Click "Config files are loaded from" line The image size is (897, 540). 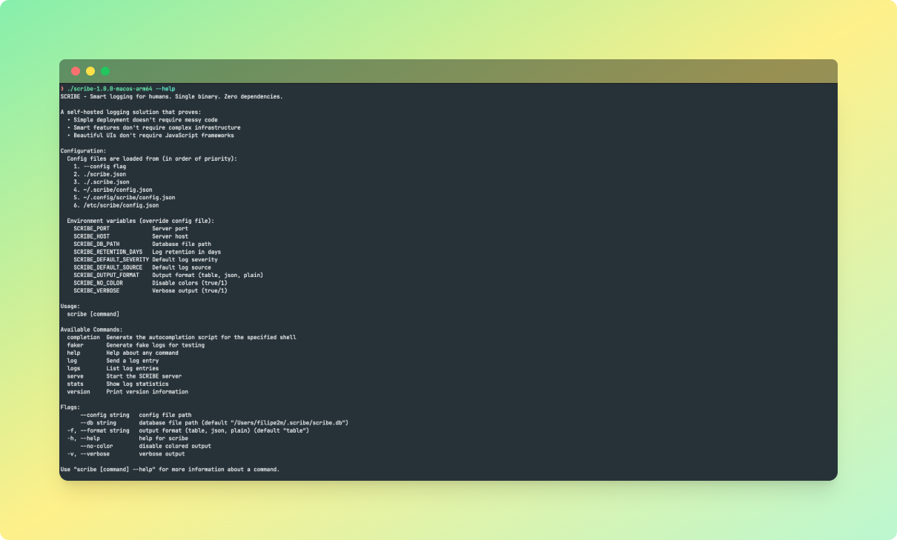pos(152,159)
